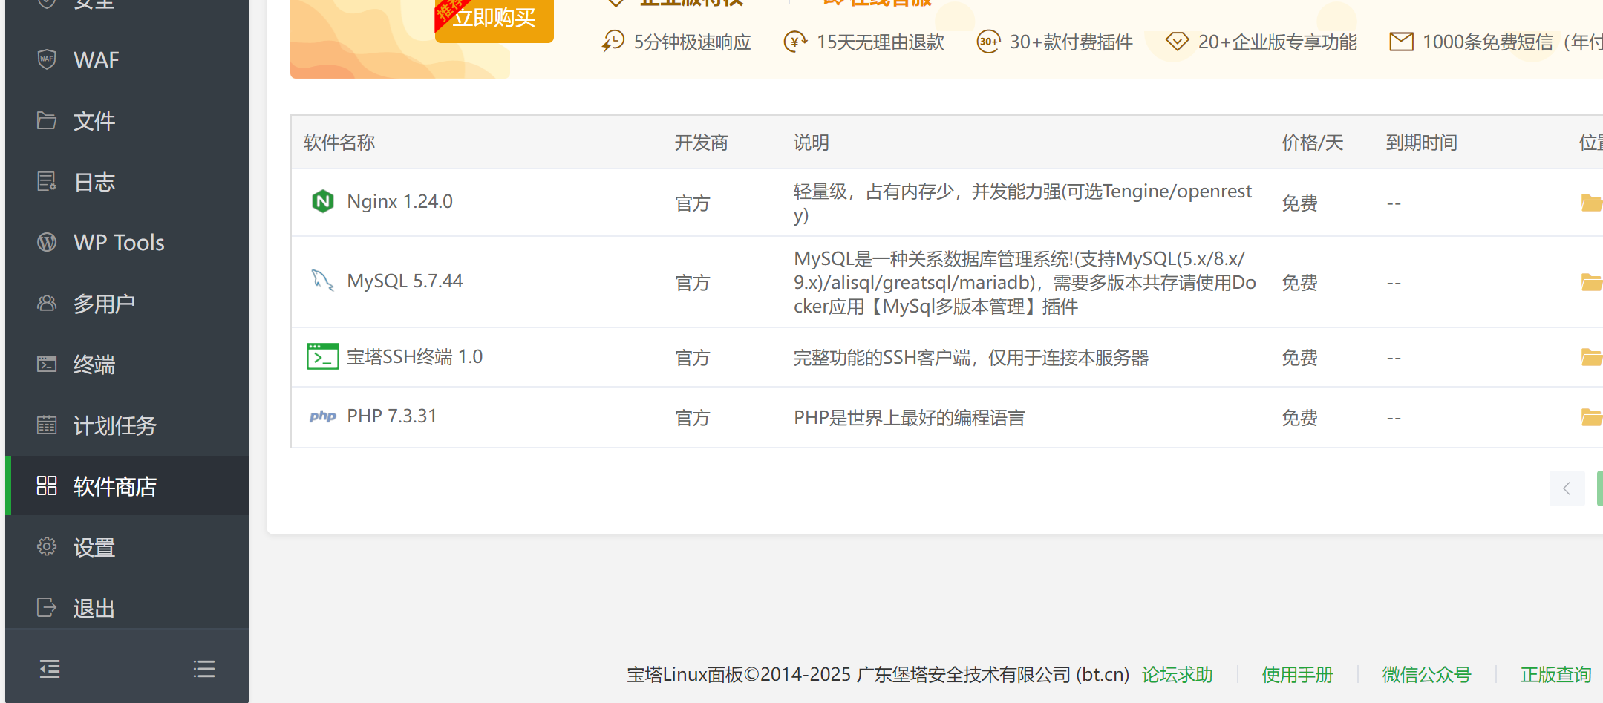The height and width of the screenshot is (703, 1603).
Task: Click the MySQL dolphin icon
Action: (x=322, y=281)
